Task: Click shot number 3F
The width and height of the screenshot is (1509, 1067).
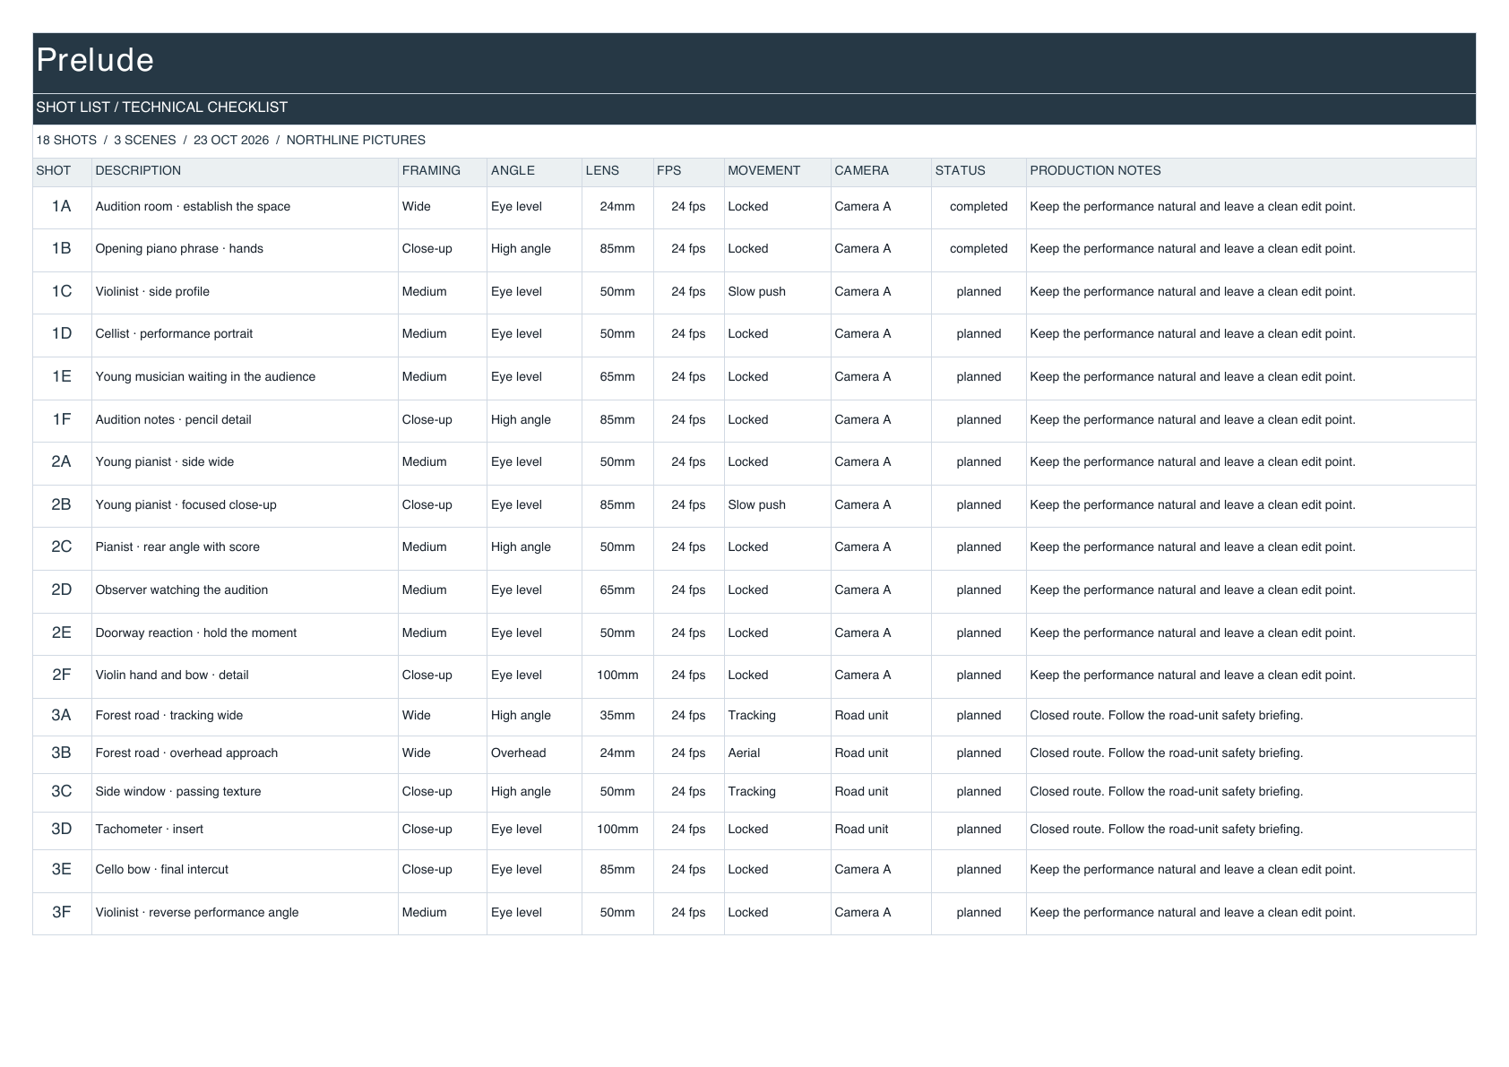Action: 61,912
